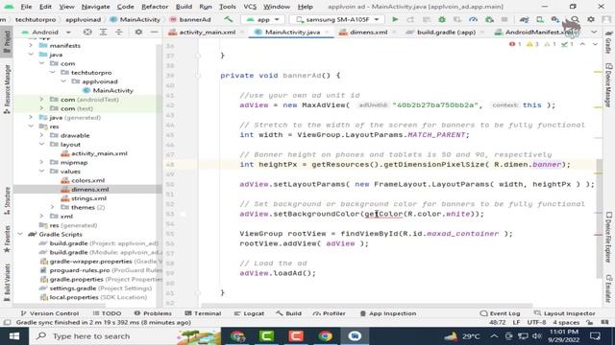Open the Android project view dropdown
615x345 pixels.
click(x=46, y=32)
